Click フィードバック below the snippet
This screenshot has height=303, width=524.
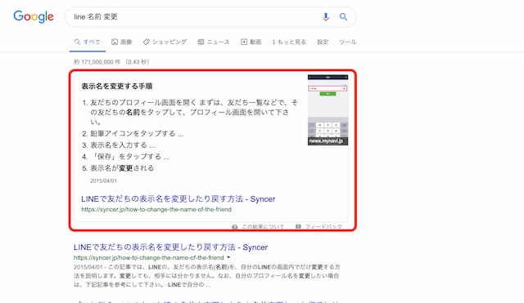tap(318, 227)
